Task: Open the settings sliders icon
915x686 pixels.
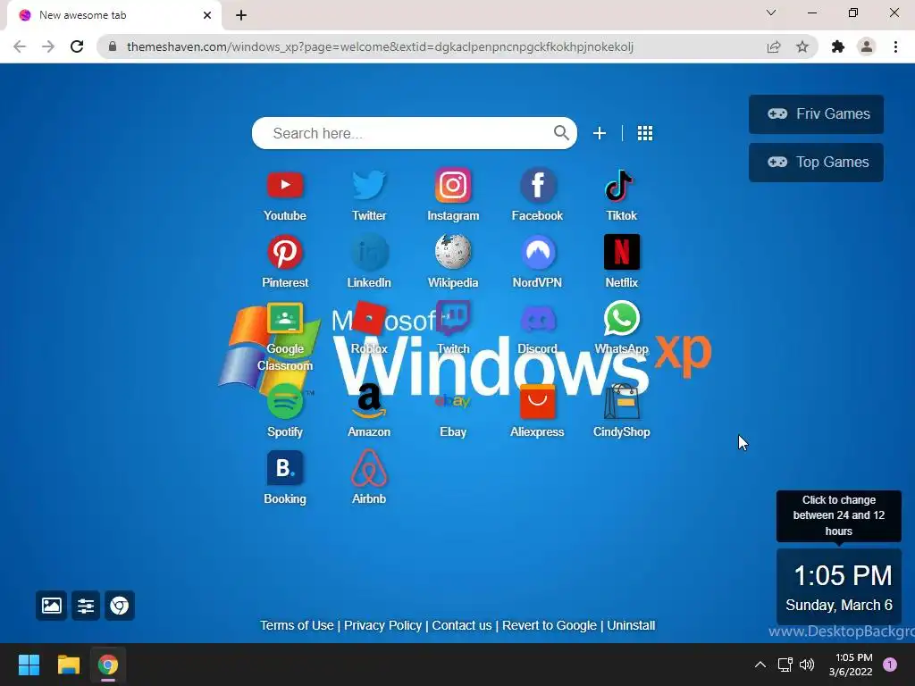Action: pos(86,606)
